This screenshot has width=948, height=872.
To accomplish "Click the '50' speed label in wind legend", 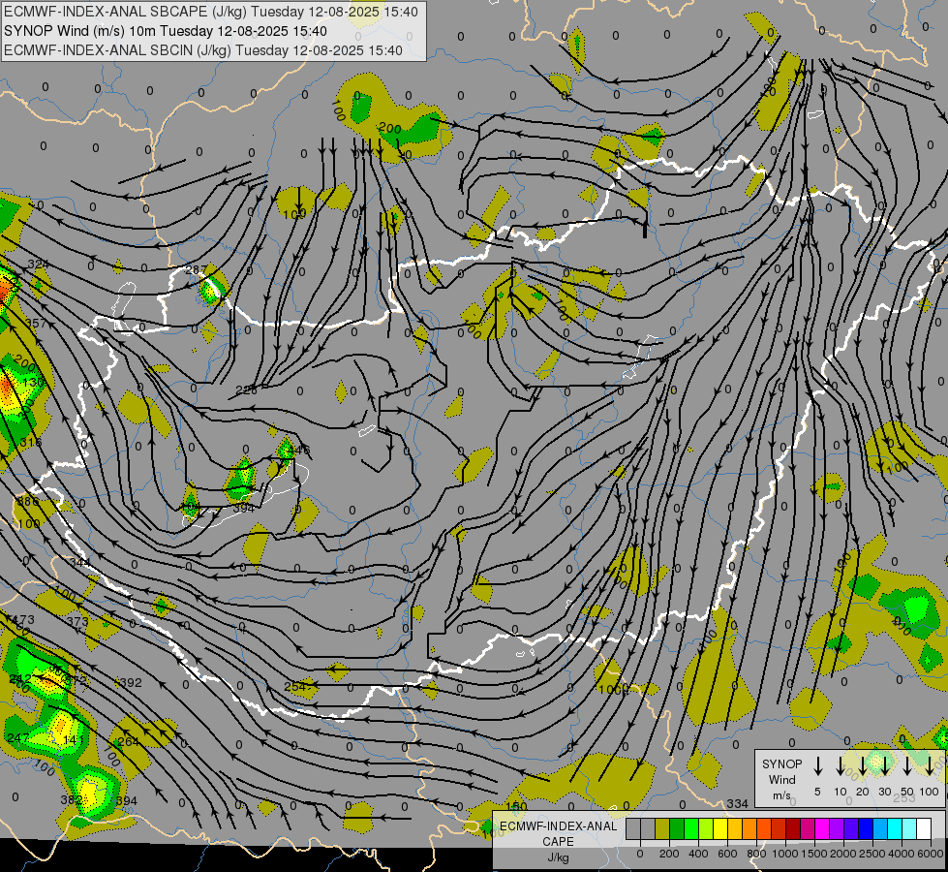I will (907, 792).
